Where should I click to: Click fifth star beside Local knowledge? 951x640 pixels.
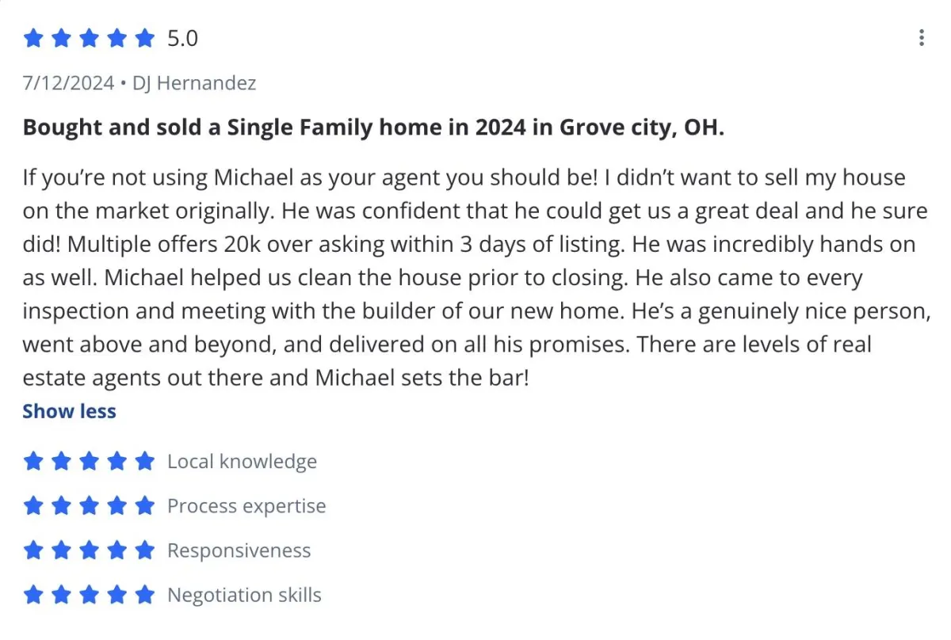coord(144,462)
